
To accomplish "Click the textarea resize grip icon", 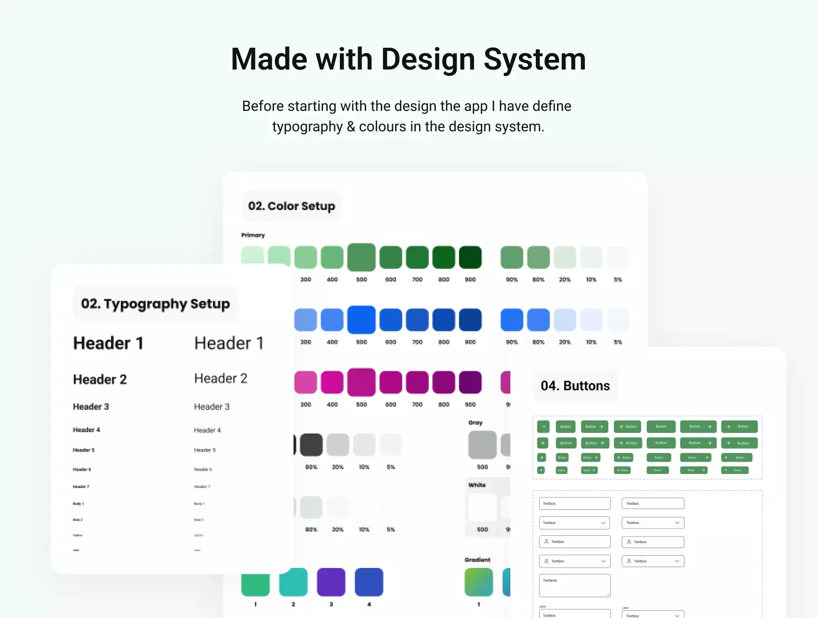I will [x=608, y=594].
